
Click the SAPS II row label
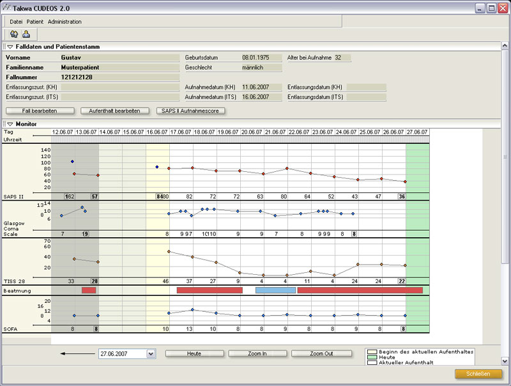pyautogui.click(x=13, y=197)
